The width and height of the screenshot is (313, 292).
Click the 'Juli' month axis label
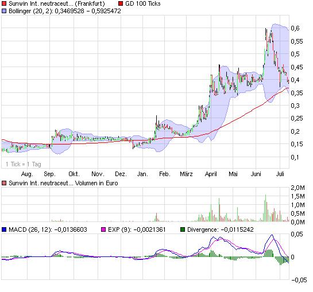[280, 174]
